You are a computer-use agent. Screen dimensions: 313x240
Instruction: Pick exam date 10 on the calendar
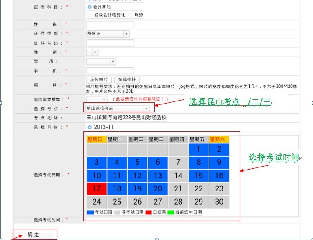[x=97, y=175]
